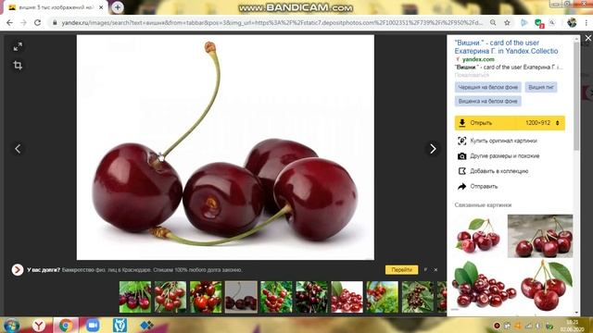Open the 1200×912 size dropdown

(x=542, y=123)
